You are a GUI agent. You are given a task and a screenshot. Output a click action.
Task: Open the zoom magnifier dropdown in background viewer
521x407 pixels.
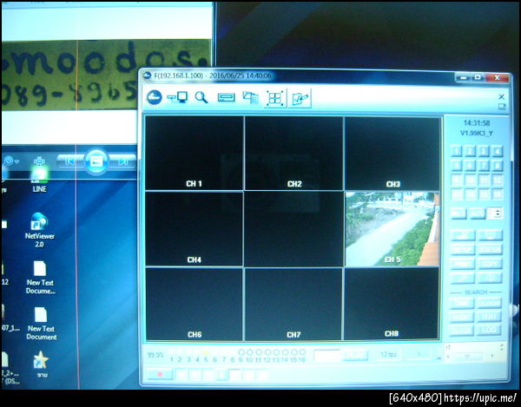pyautogui.click(x=10, y=161)
